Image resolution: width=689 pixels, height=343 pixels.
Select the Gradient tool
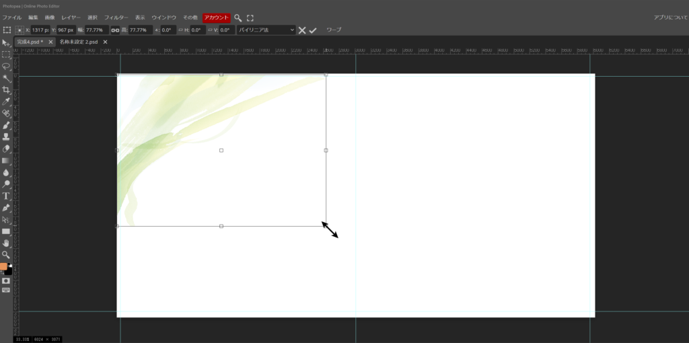click(6, 160)
